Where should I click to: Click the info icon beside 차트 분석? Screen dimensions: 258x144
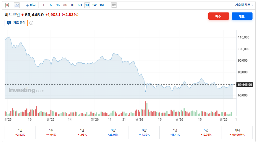pos(31,23)
